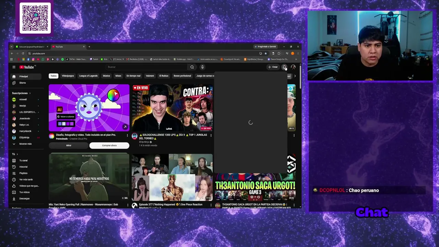This screenshot has width=439, height=247.
Task: Bookmark this page with the star
Action: [x=265, y=54]
